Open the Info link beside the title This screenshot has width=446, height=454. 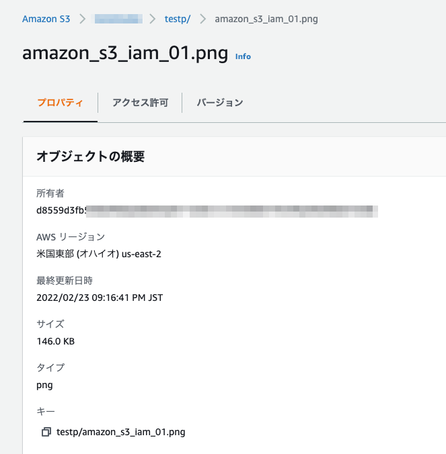point(243,56)
